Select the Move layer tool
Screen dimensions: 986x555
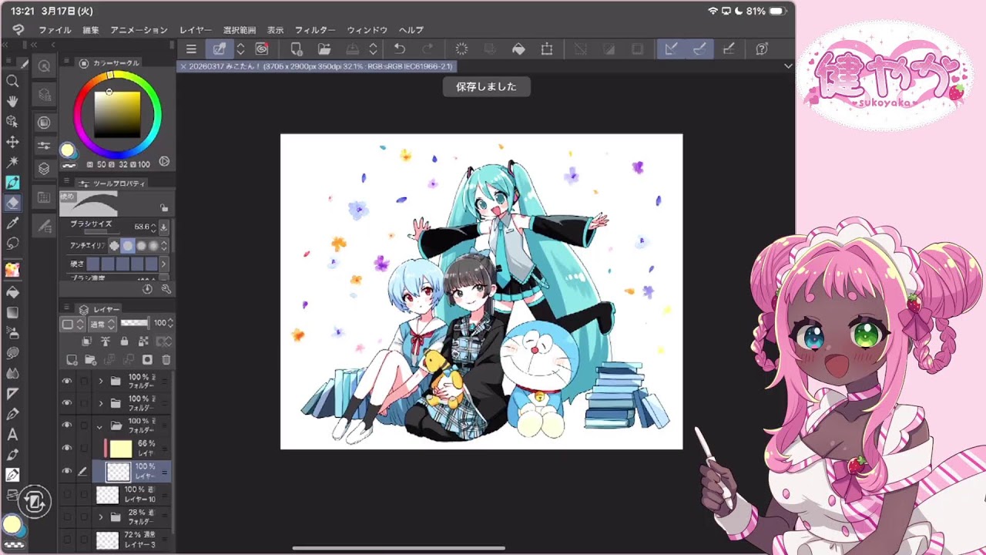12,142
